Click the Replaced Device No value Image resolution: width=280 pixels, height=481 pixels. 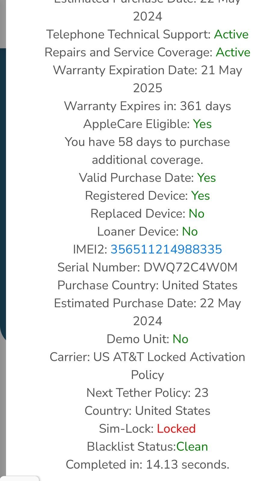(196, 214)
